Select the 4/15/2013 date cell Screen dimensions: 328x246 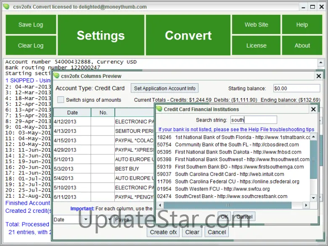[x=72, y=140]
